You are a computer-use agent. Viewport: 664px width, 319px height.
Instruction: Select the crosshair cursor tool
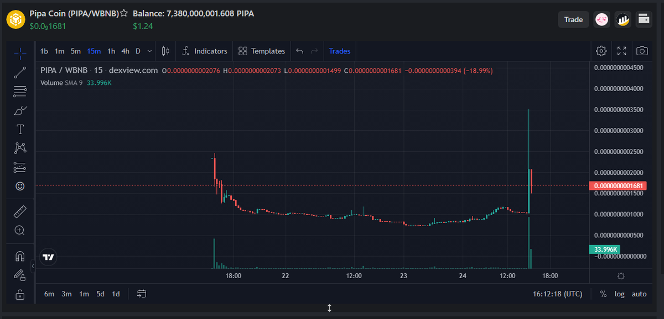[x=20, y=54]
